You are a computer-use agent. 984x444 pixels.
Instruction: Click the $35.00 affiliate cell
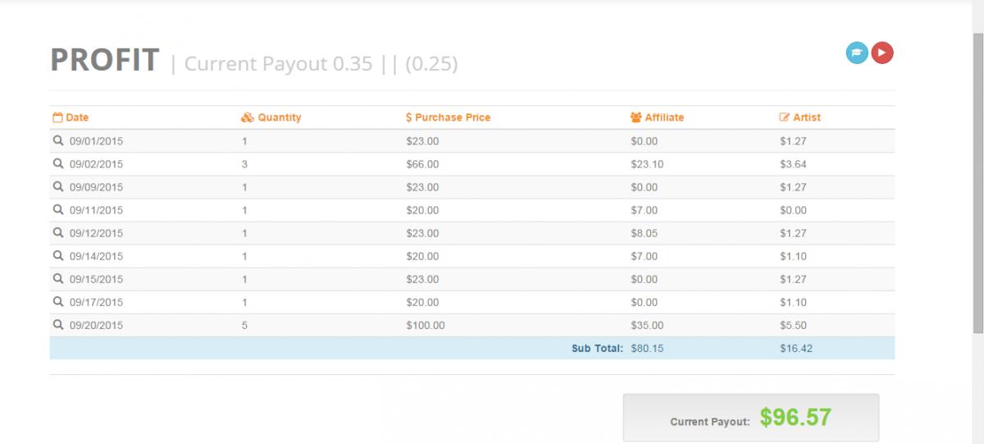point(647,325)
